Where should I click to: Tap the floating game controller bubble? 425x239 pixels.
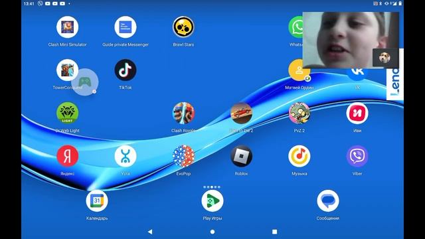tap(85, 82)
